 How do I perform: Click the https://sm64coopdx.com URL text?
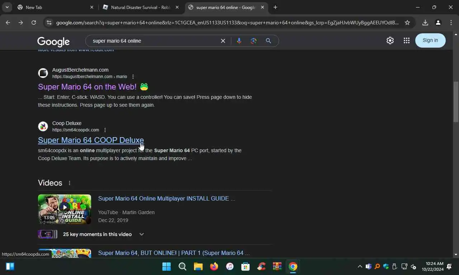(76, 130)
